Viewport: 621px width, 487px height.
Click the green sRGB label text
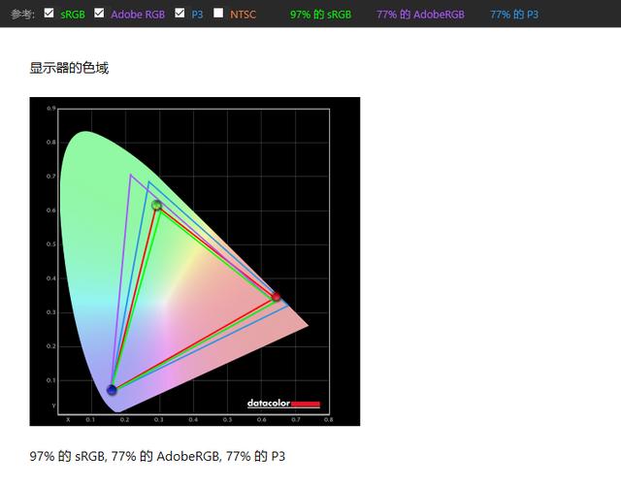73,15
